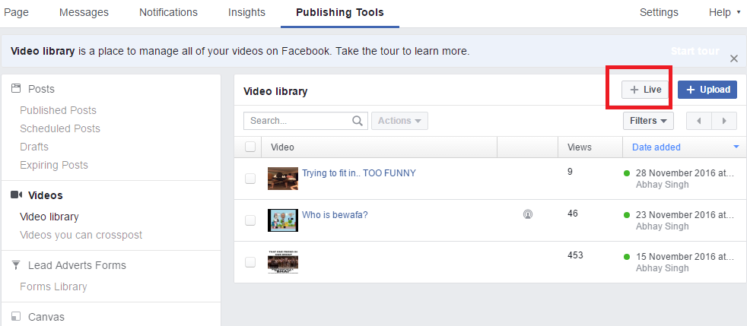Click the 23 November 2016 date entry
747x326 pixels.
point(685,215)
